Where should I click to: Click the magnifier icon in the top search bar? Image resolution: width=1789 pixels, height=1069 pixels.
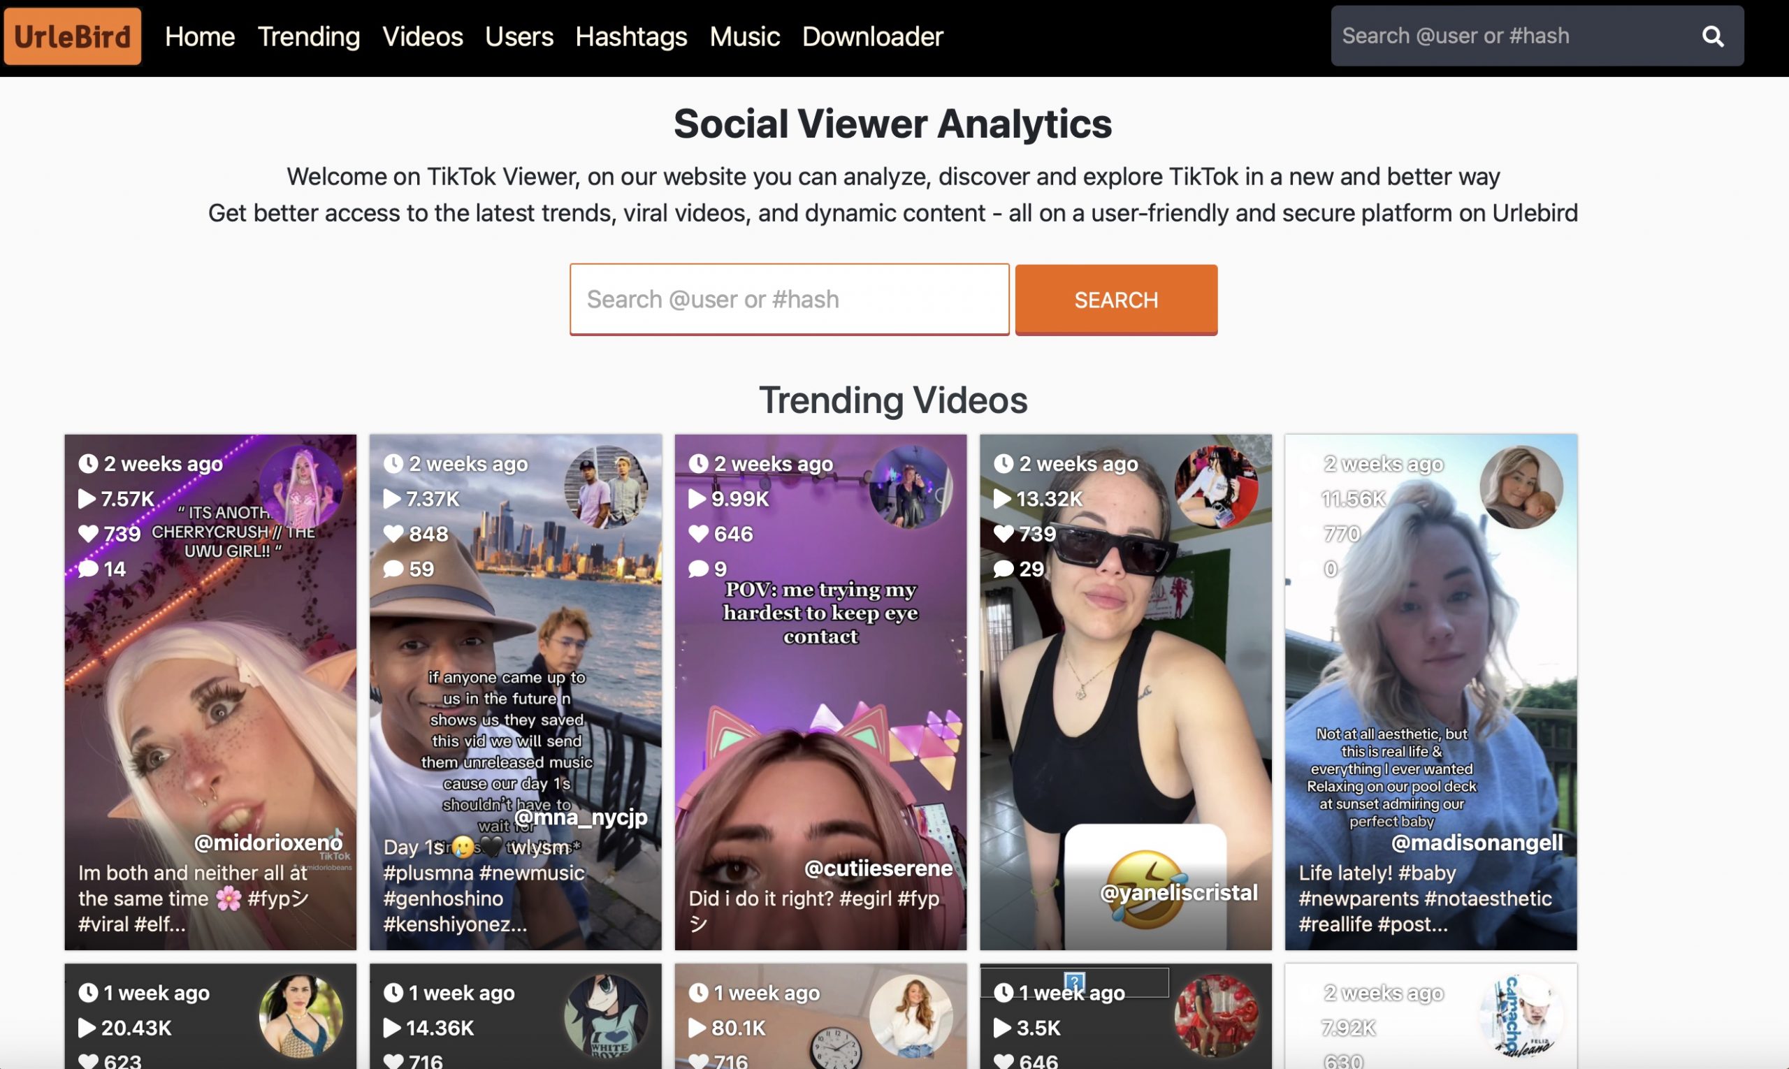pos(1712,36)
